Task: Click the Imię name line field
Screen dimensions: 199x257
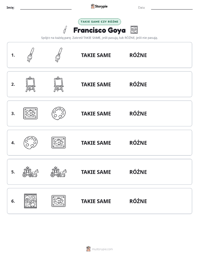Action: click(46, 8)
